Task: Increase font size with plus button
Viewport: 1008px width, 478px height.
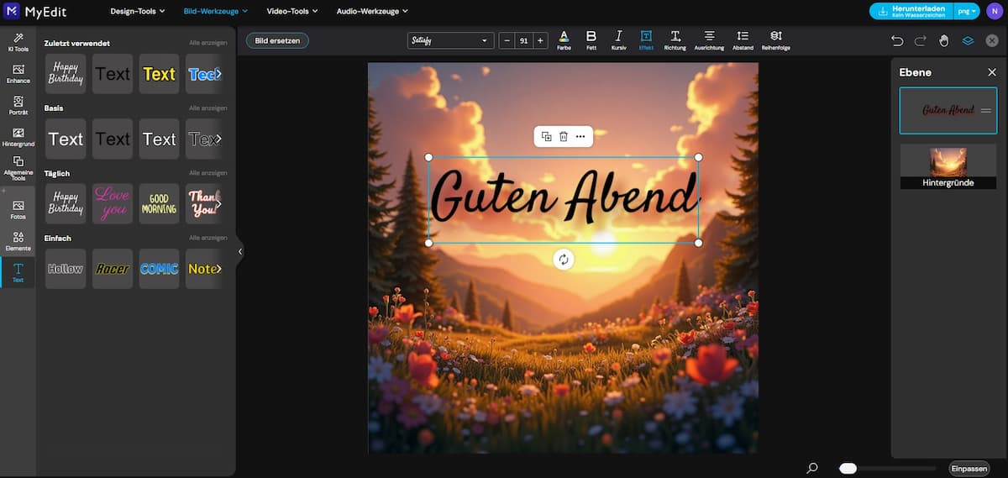Action: tap(540, 40)
